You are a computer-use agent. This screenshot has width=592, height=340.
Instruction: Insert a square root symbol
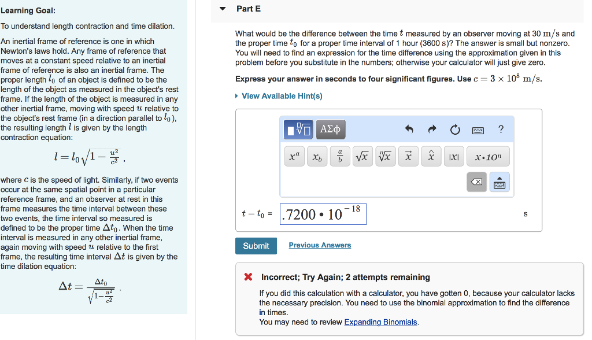click(x=362, y=156)
